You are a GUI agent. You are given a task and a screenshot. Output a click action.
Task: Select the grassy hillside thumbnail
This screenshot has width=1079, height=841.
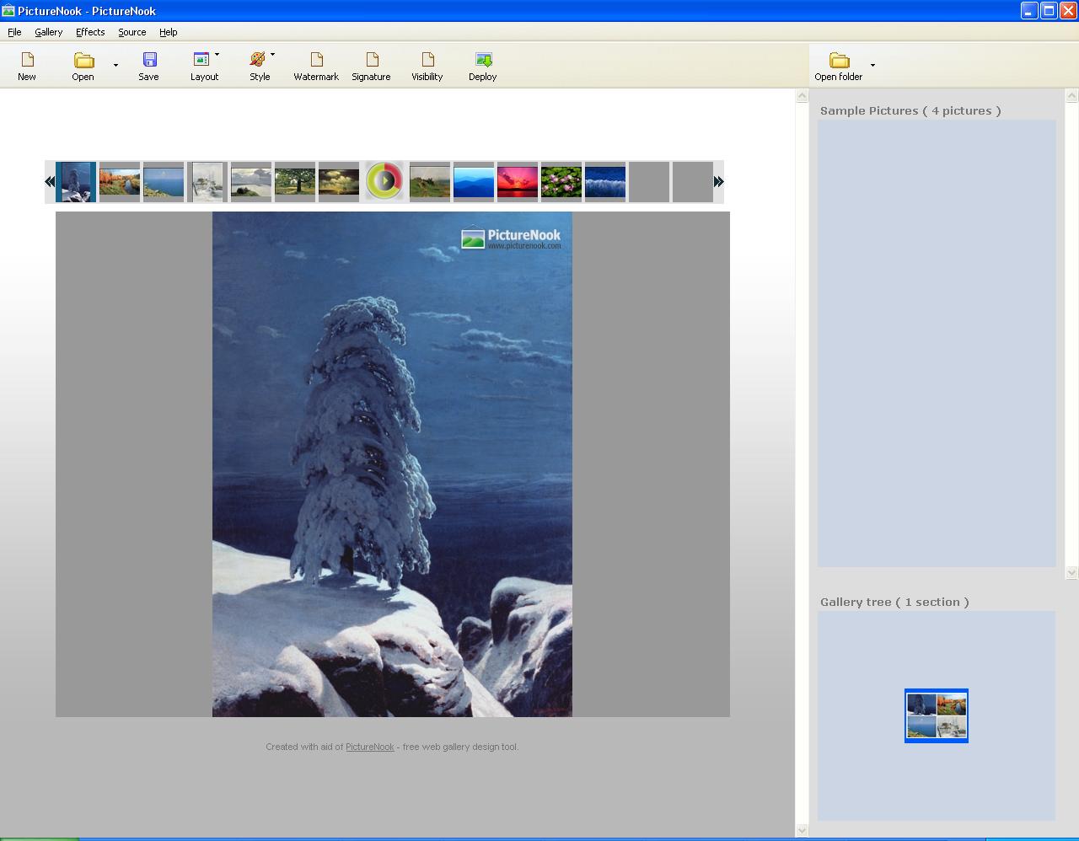[430, 182]
